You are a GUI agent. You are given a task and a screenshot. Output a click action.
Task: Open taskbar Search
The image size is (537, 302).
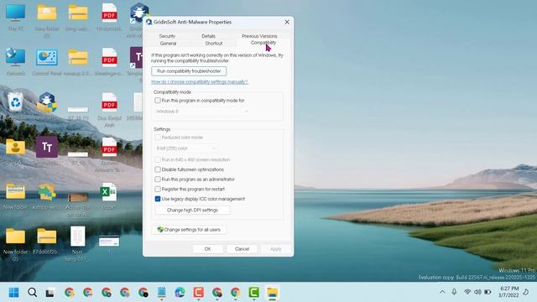click(33, 293)
